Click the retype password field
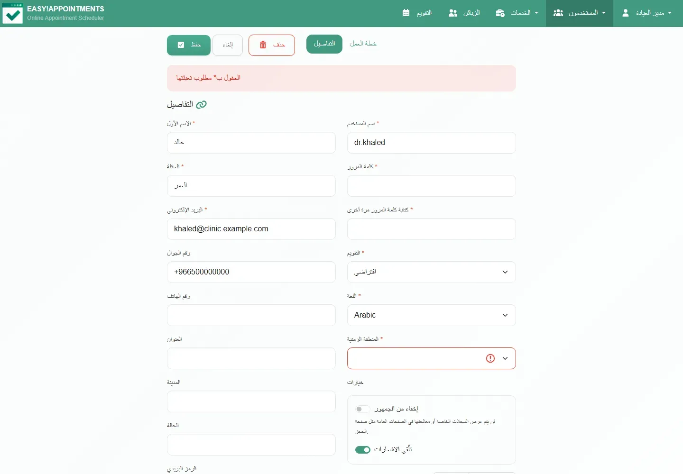683x474 pixels. click(x=432, y=229)
